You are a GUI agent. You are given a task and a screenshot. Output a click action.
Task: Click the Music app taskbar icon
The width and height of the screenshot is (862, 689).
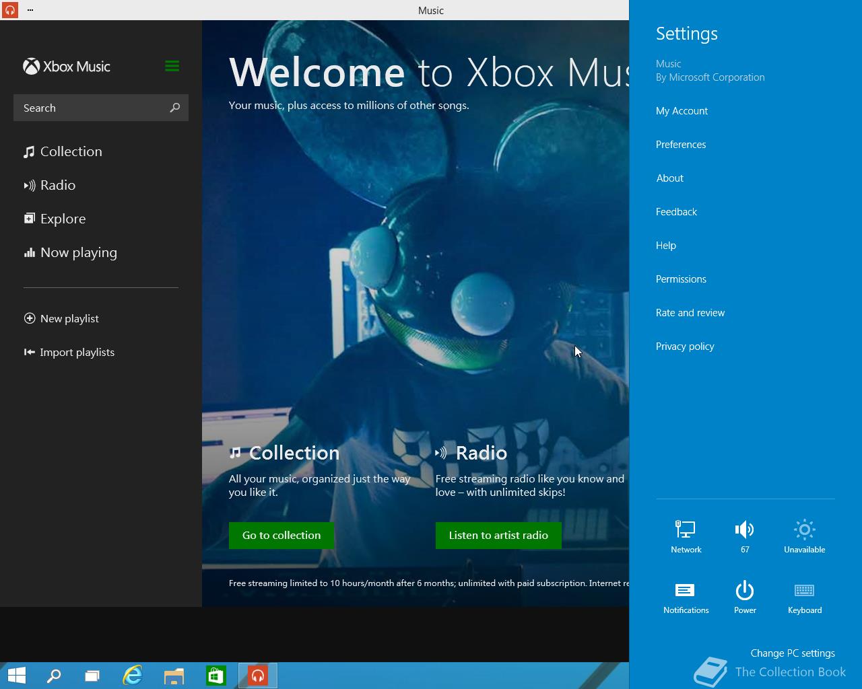[x=258, y=676]
